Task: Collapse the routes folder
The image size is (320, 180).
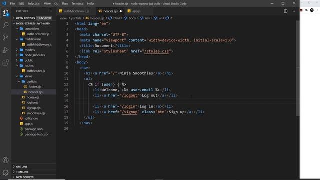Action: [x=29, y=66]
